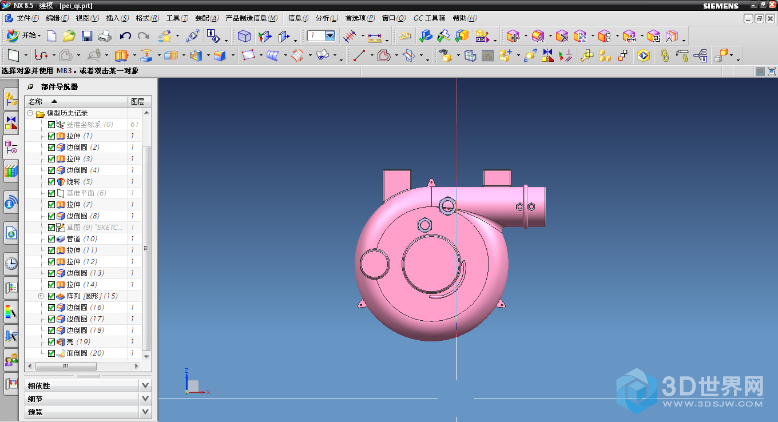The height and width of the screenshot is (422, 778).
Task: Collapse the 模型历史记录 folder node
Action: [x=30, y=113]
